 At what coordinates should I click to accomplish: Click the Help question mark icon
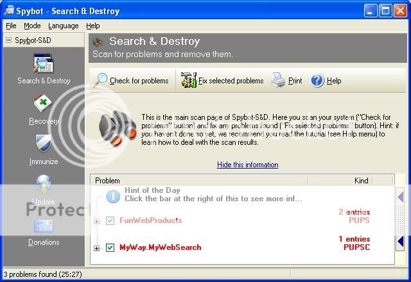point(317,81)
